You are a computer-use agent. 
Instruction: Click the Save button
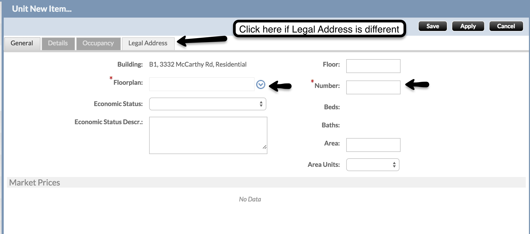point(433,26)
